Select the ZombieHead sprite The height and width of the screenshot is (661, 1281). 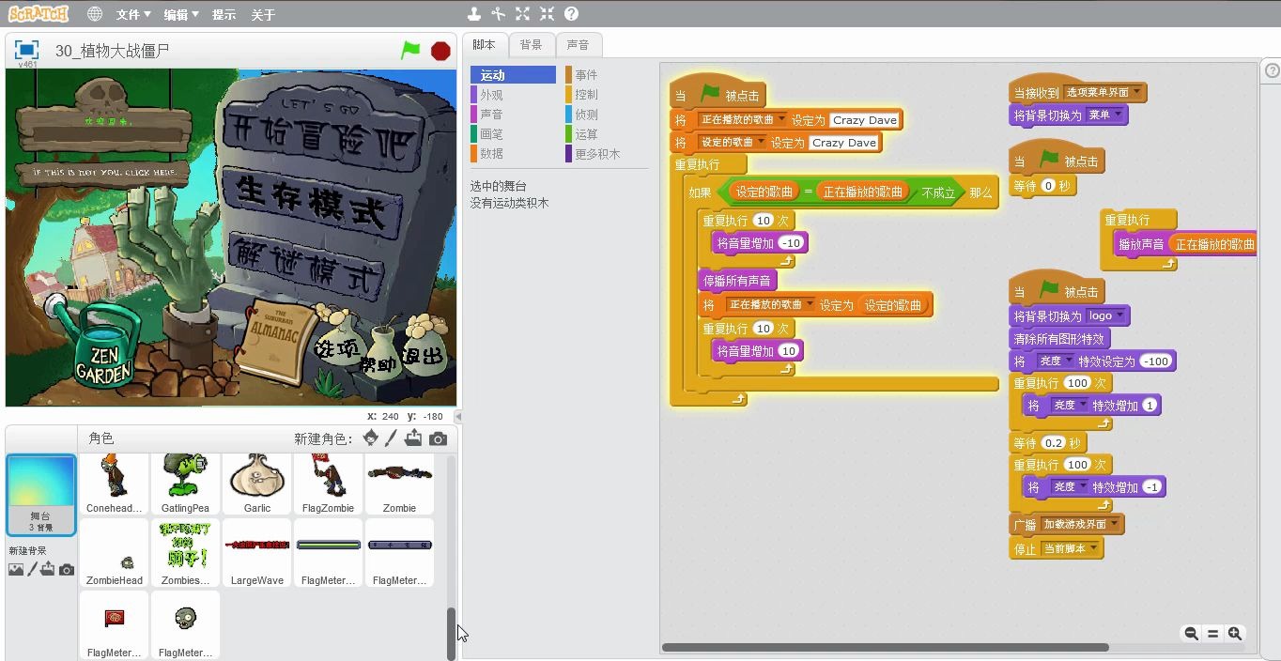[115, 553]
